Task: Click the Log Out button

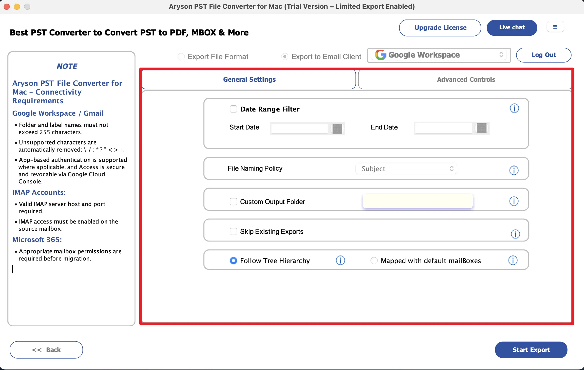Action: click(x=544, y=55)
